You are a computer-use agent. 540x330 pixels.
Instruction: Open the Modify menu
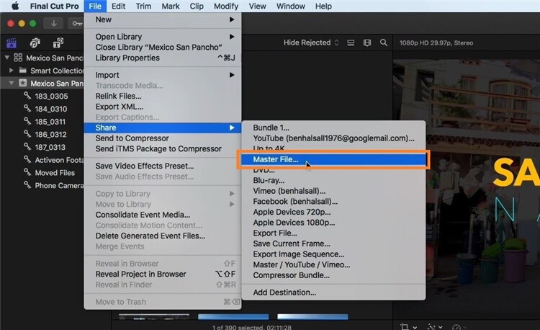[226, 6]
